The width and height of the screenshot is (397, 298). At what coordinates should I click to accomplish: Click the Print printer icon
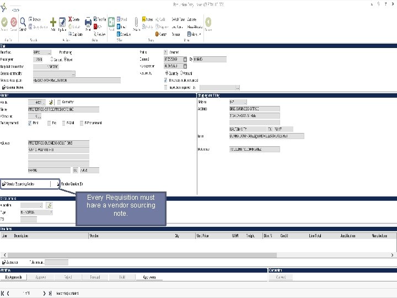pos(88,22)
